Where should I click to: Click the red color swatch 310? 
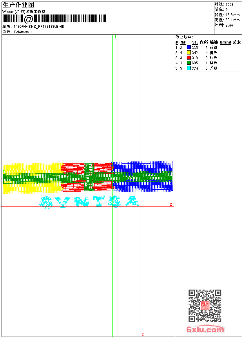tap(189, 58)
